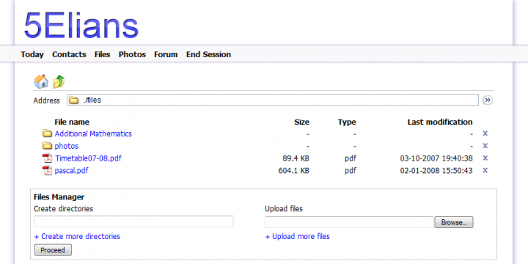Image resolution: width=528 pixels, height=264 pixels.
Task: Click the Last modification column header
Action: pos(440,122)
